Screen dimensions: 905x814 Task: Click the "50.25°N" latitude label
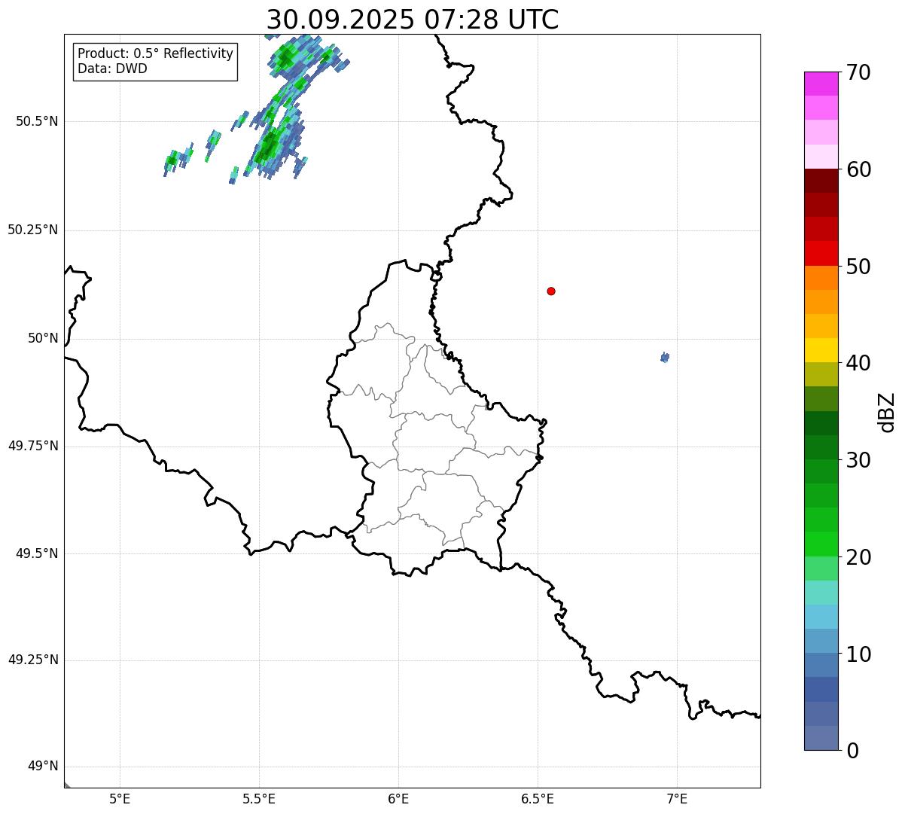(x=32, y=230)
